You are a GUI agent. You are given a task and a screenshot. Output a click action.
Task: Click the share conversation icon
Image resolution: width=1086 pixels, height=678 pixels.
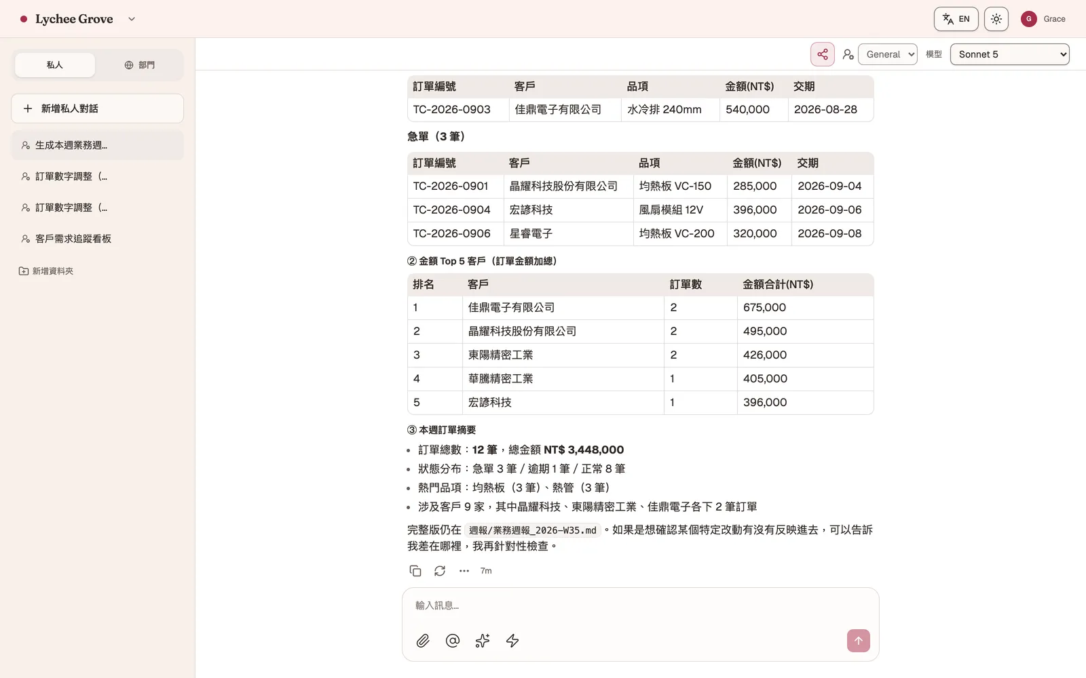pyautogui.click(x=822, y=54)
